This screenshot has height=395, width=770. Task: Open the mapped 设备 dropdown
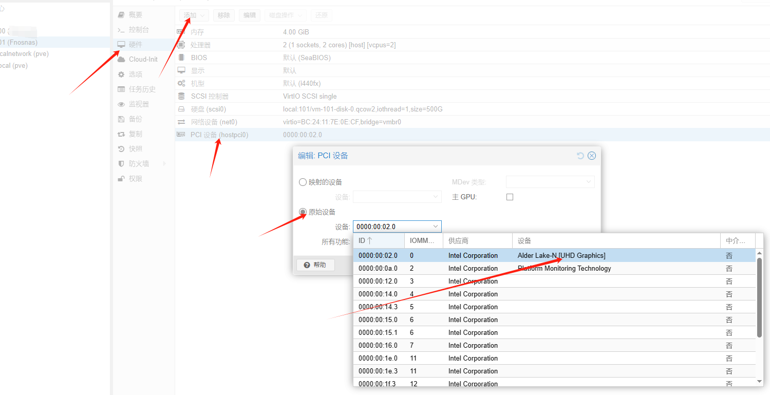point(397,197)
